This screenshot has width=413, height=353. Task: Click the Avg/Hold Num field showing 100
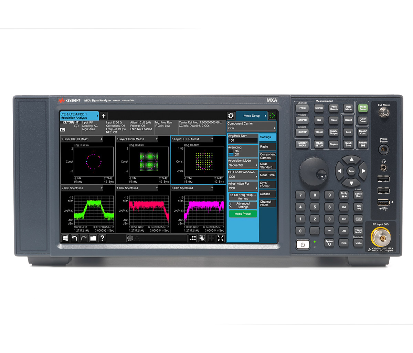click(243, 140)
